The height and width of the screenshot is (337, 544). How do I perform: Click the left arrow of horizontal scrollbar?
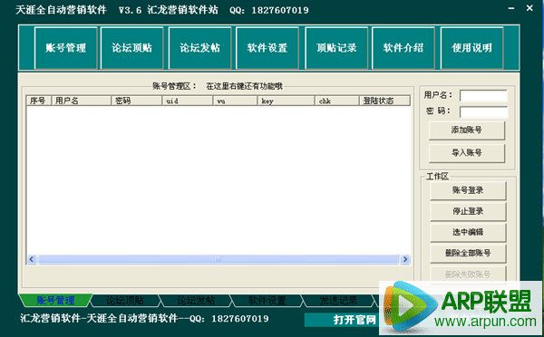32,259
